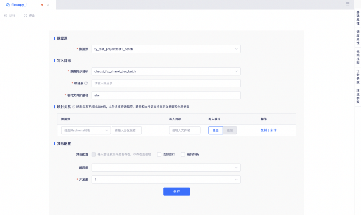
Task: Click the 停止 stop button
Action: tap(29, 15)
